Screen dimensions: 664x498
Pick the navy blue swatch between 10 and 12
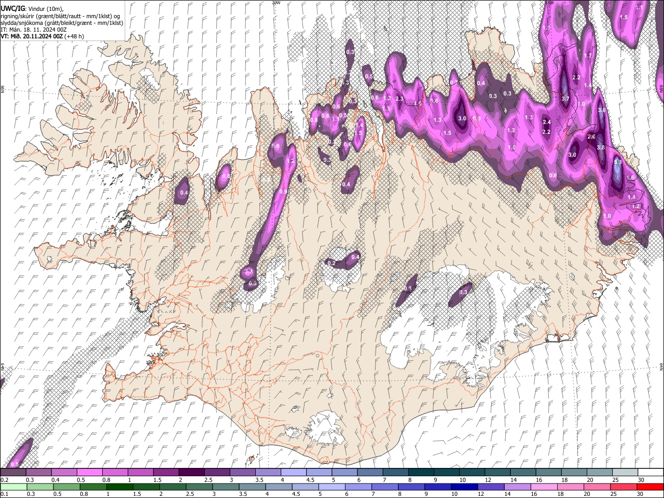(464, 487)
